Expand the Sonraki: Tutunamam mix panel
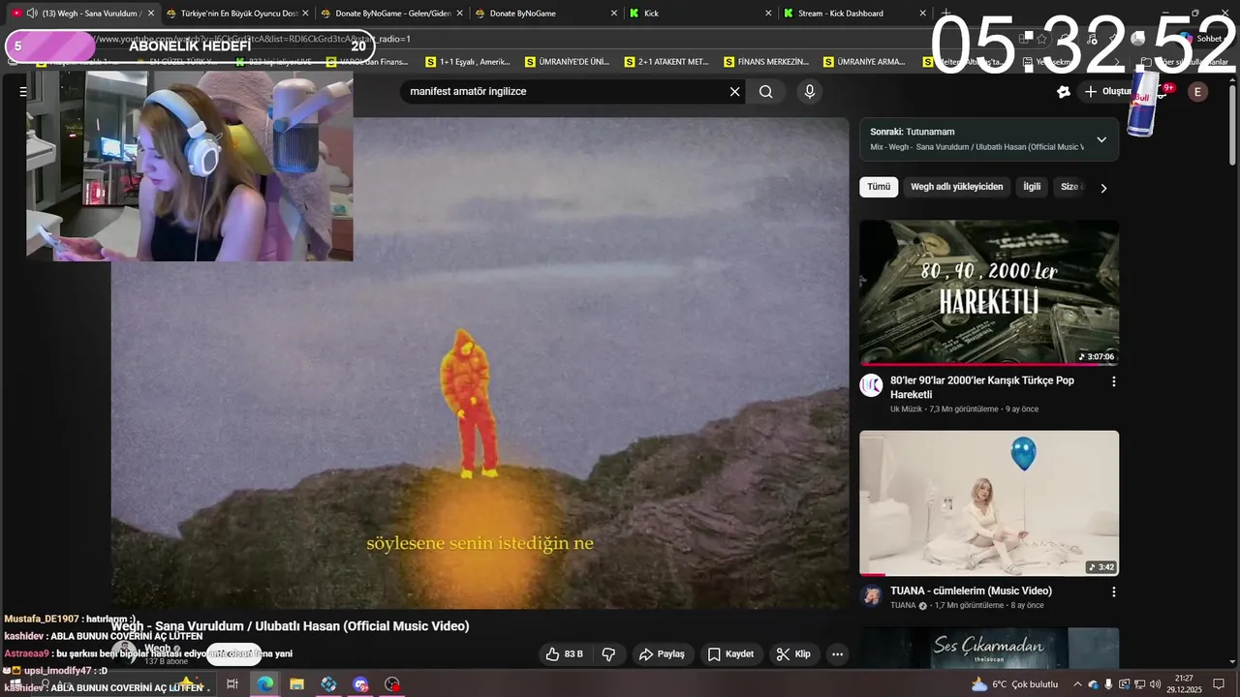1240x697 pixels. click(x=1101, y=139)
